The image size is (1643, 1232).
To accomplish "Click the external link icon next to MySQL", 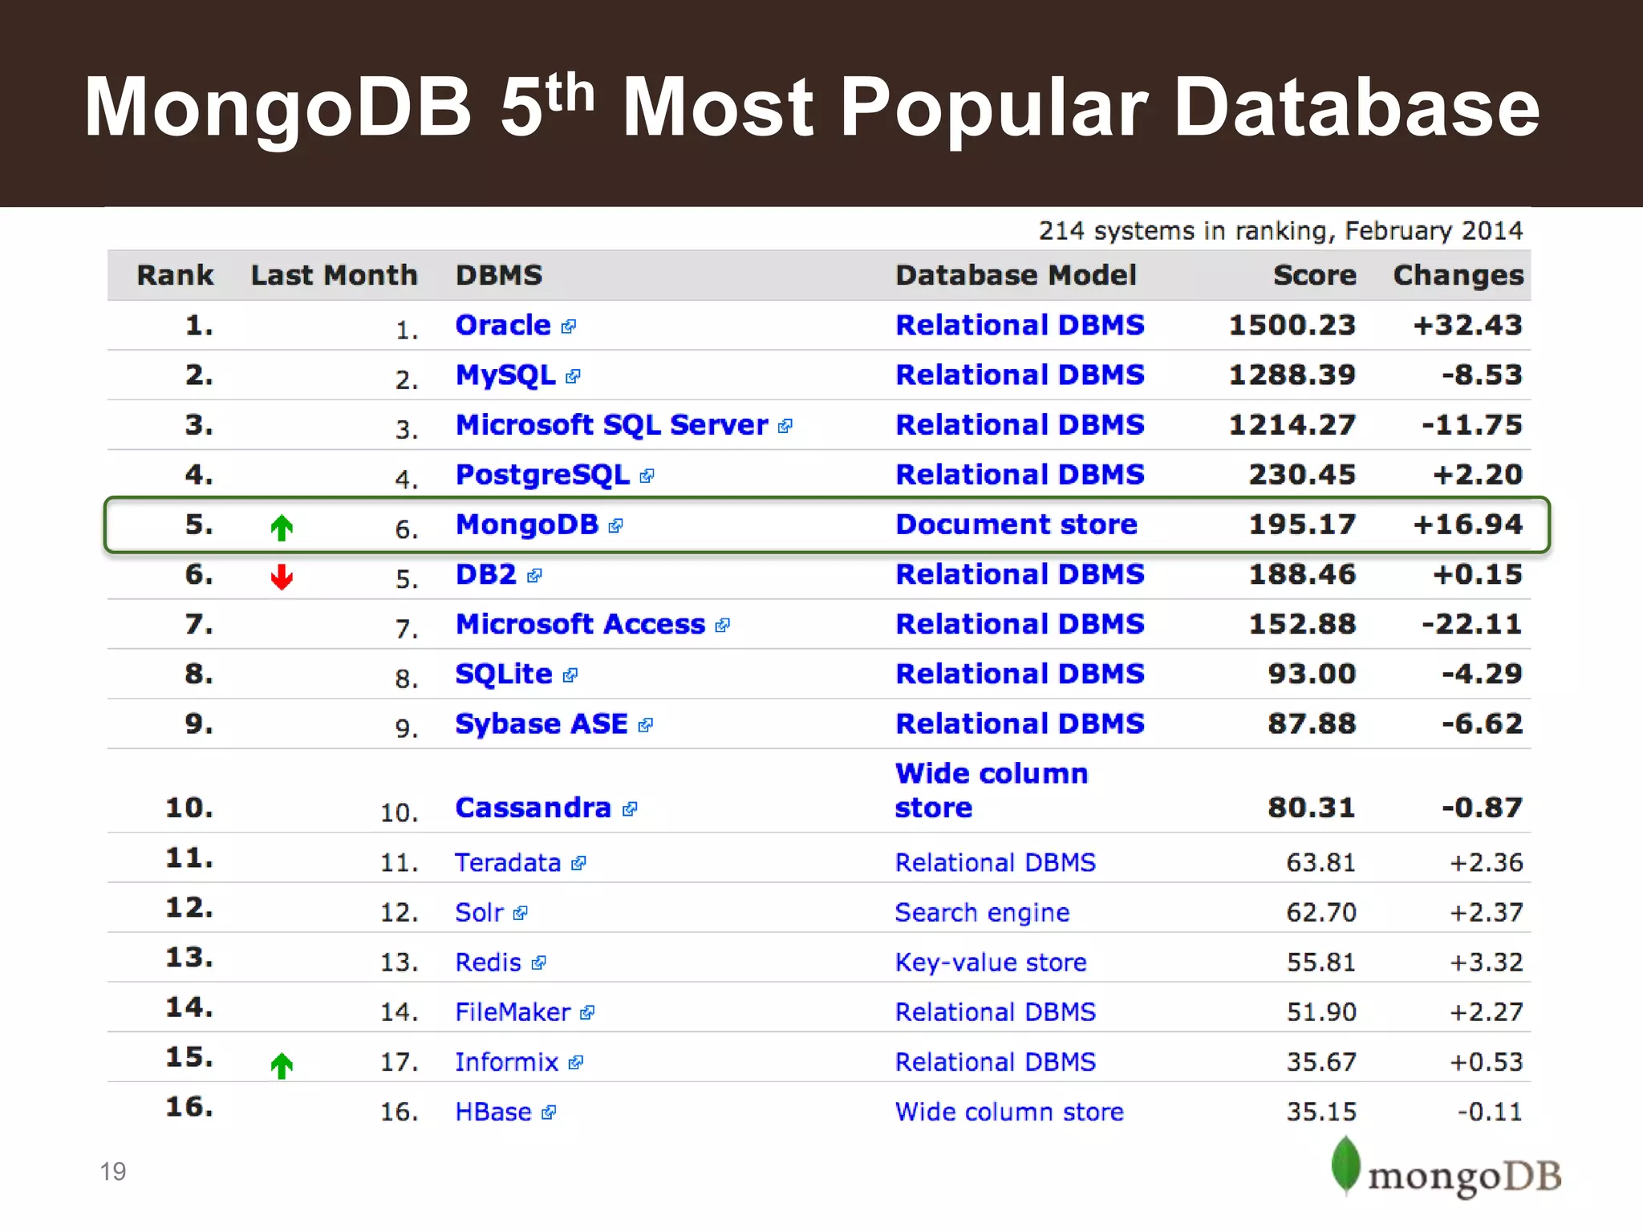I will tap(573, 376).
